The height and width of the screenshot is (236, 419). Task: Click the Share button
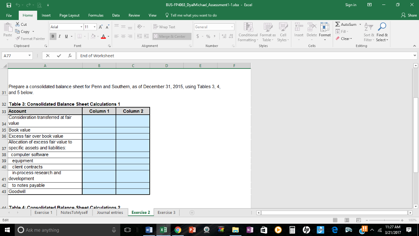[x=410, y=15]
